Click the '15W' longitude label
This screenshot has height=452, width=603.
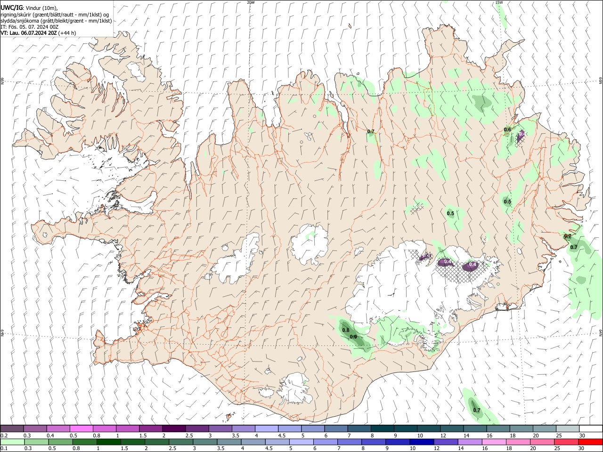tap(499, 2)
